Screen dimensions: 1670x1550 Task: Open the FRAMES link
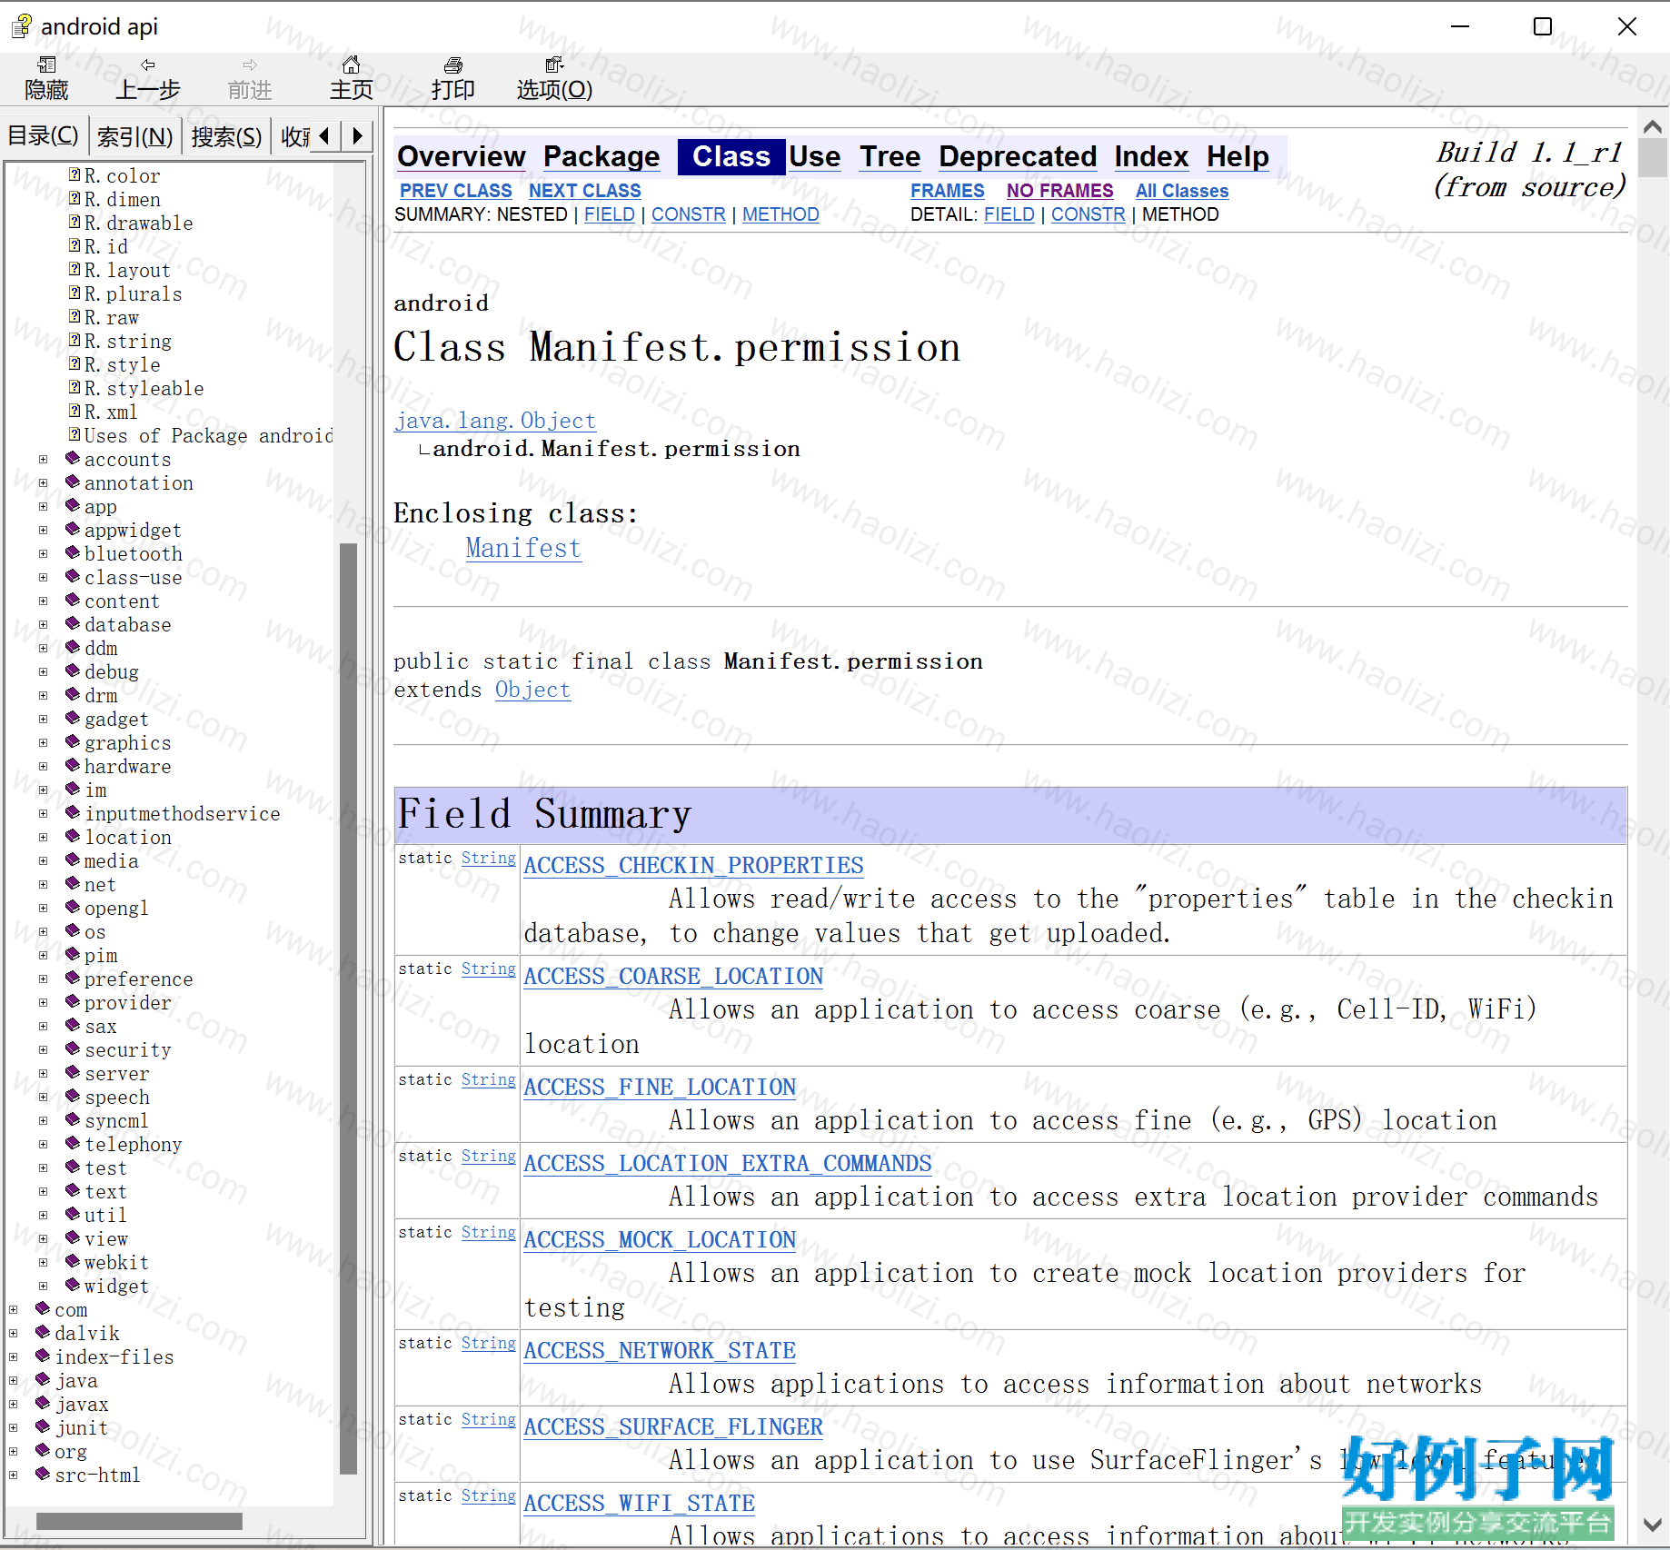[x=948, y=191]
